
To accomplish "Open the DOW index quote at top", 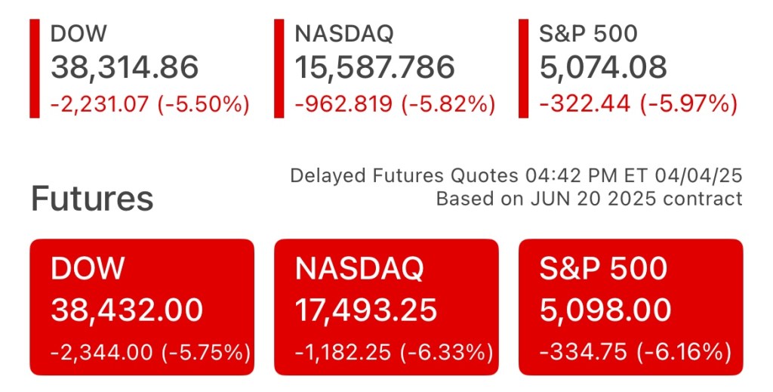I will 79,34.
